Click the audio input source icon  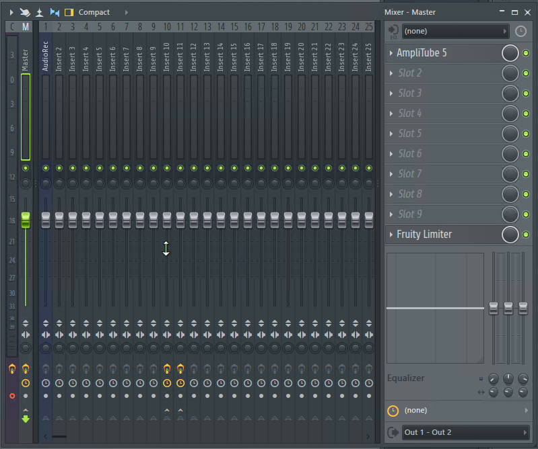(x=393, y=31)
